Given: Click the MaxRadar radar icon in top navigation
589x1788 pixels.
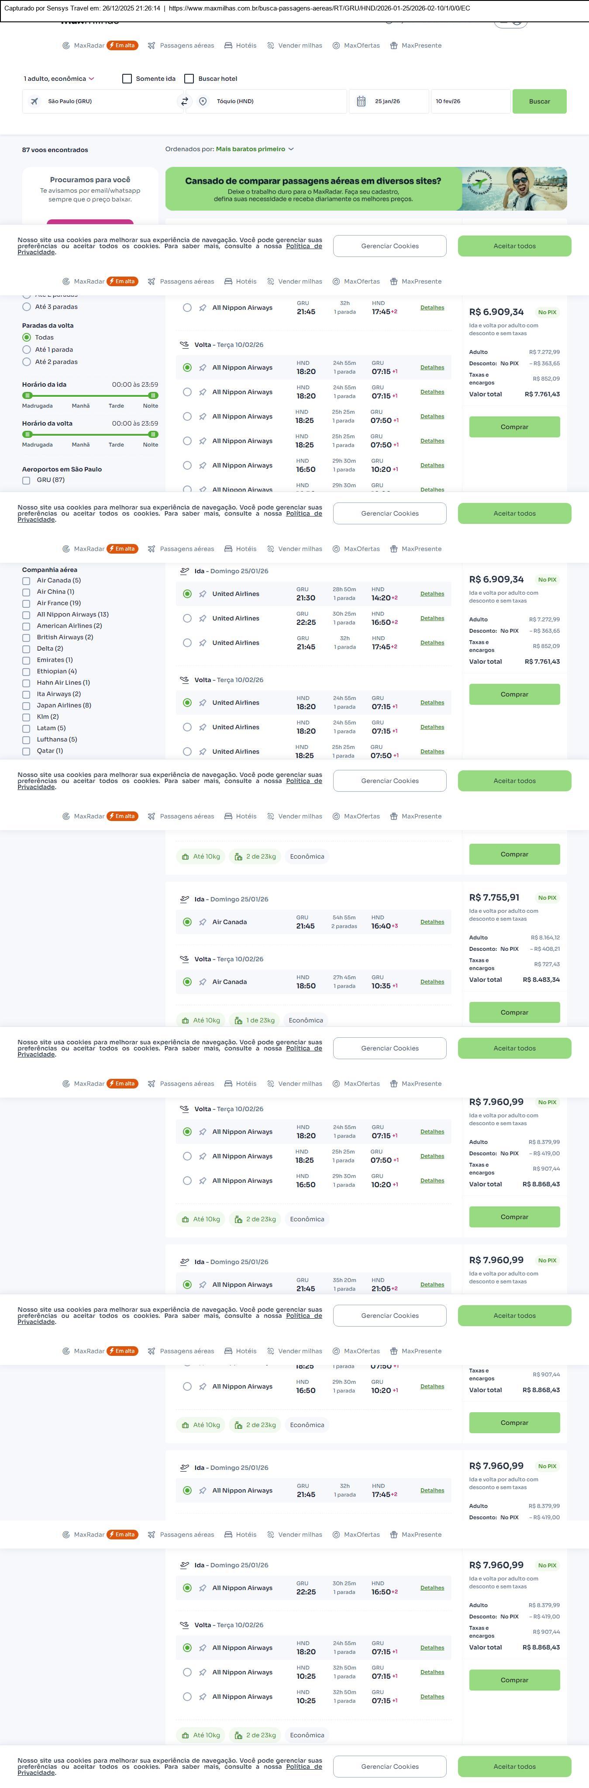Looking at the screenshot, I should [66, 46].
